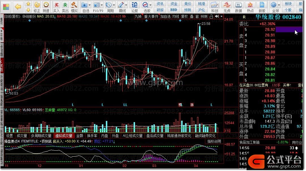Open the 自选 watchlist folder icon
Image resolution: width=306 pixels, height=171 pixels.
click(84, 5)
